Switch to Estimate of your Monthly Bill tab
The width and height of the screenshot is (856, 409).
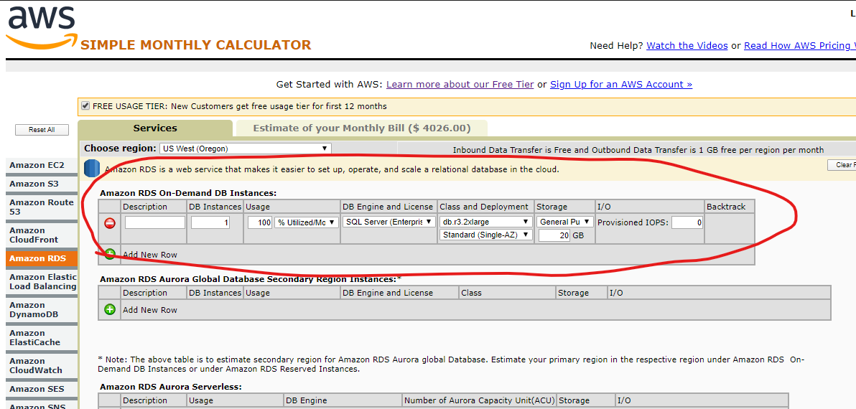361,128
